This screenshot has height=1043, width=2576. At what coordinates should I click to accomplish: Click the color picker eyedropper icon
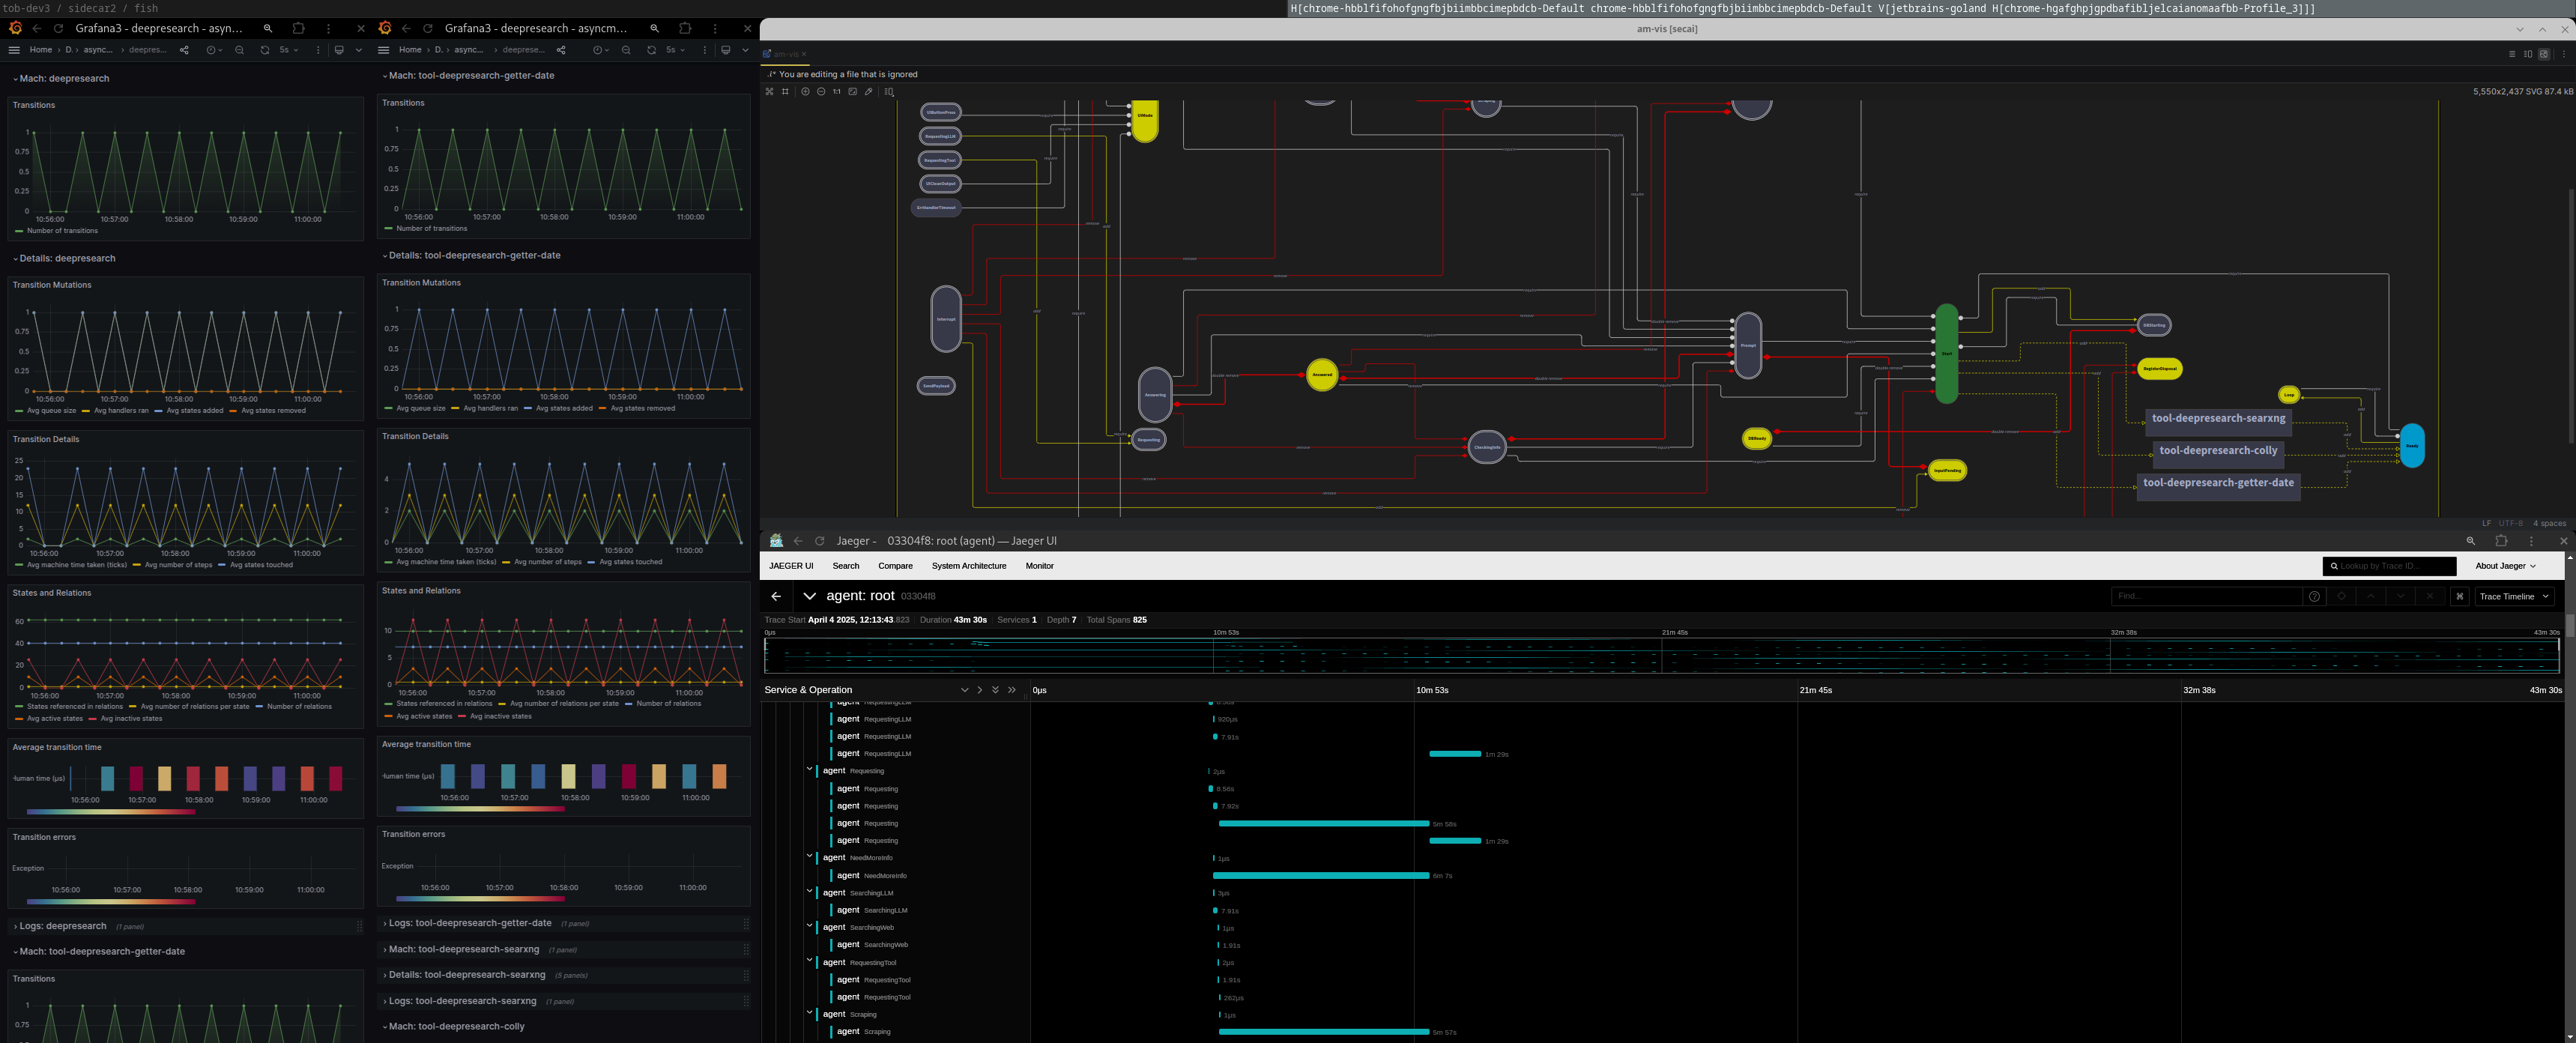pos(869,92)
